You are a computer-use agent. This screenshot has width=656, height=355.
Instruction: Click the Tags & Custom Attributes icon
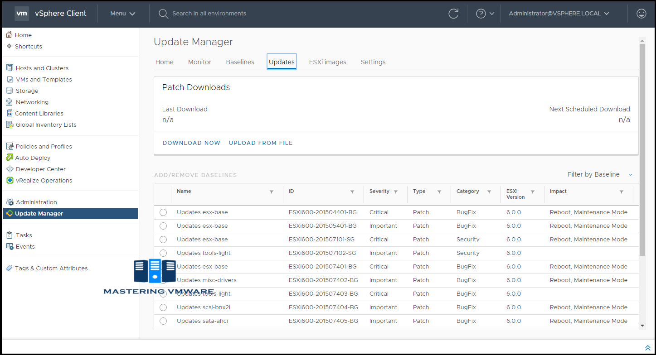click(x=10, y=268)
